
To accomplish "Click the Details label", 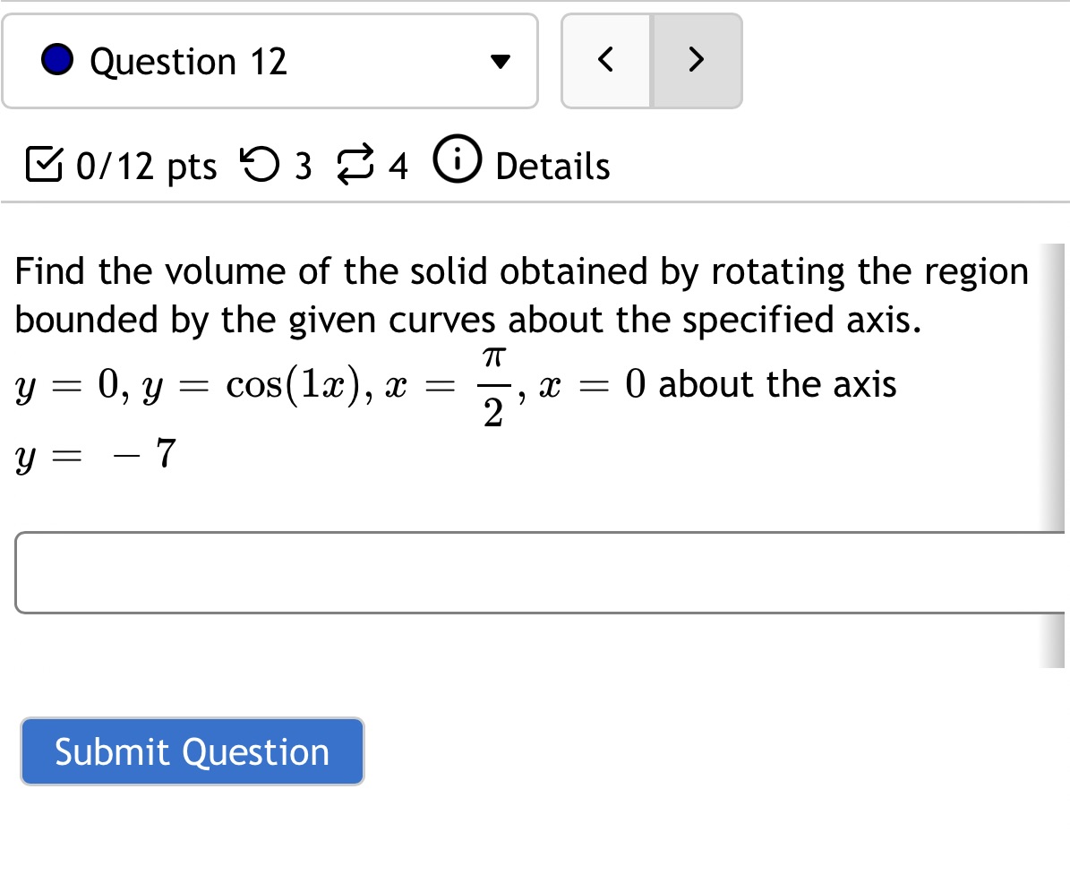I will 552,164.
